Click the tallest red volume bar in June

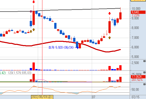(34, 66)
